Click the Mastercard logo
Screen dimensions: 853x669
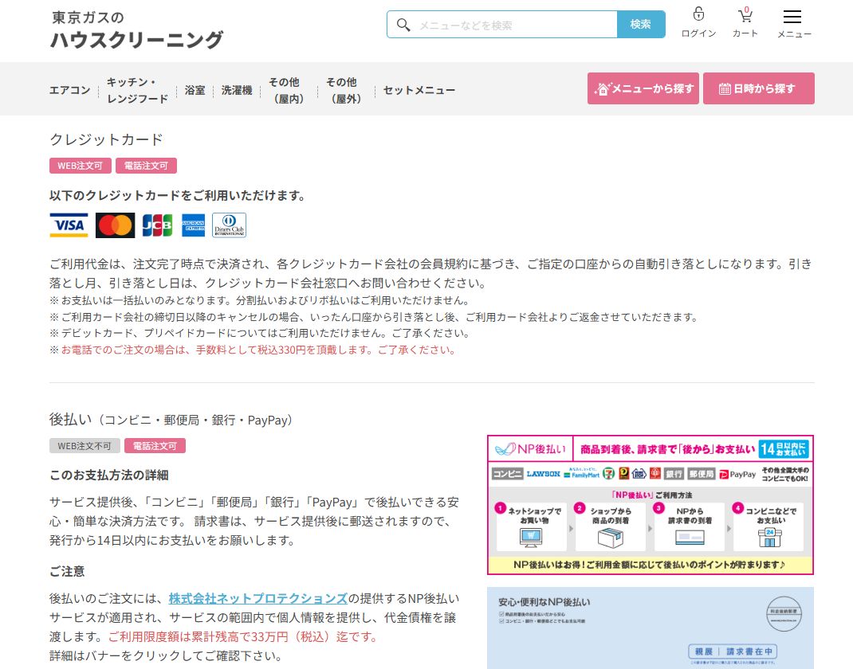115,225
